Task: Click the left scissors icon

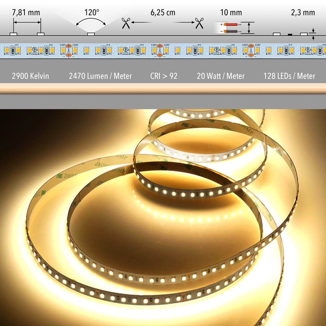Action: point(126,23)
